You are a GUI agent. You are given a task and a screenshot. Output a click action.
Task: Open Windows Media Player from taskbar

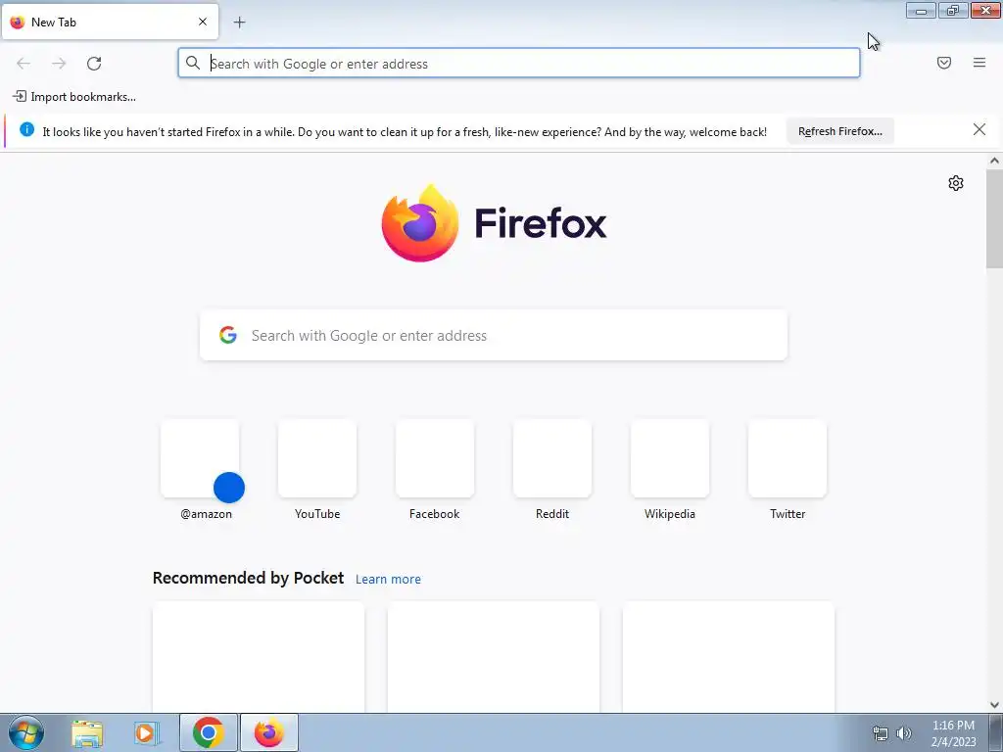tap(146, 733)
